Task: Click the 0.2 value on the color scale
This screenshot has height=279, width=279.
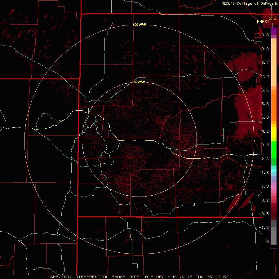Action: click(x=265, y=200)
